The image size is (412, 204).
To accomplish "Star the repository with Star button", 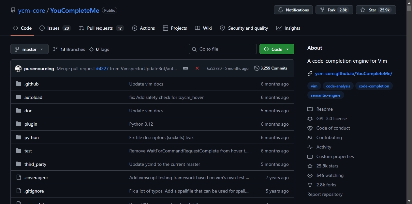I will (x=376, y=10).
